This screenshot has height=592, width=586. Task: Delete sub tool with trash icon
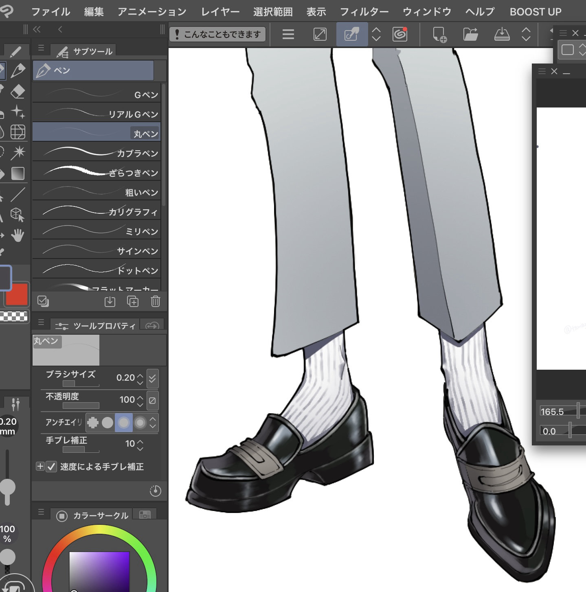pos(155,301)
